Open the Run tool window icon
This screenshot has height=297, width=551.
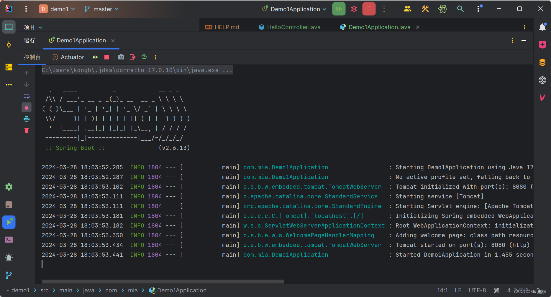pyautogui.click(x=9, y=222)
